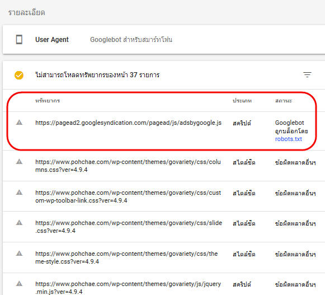Select the adsbygoogle.js resource URL

point(128,123)
